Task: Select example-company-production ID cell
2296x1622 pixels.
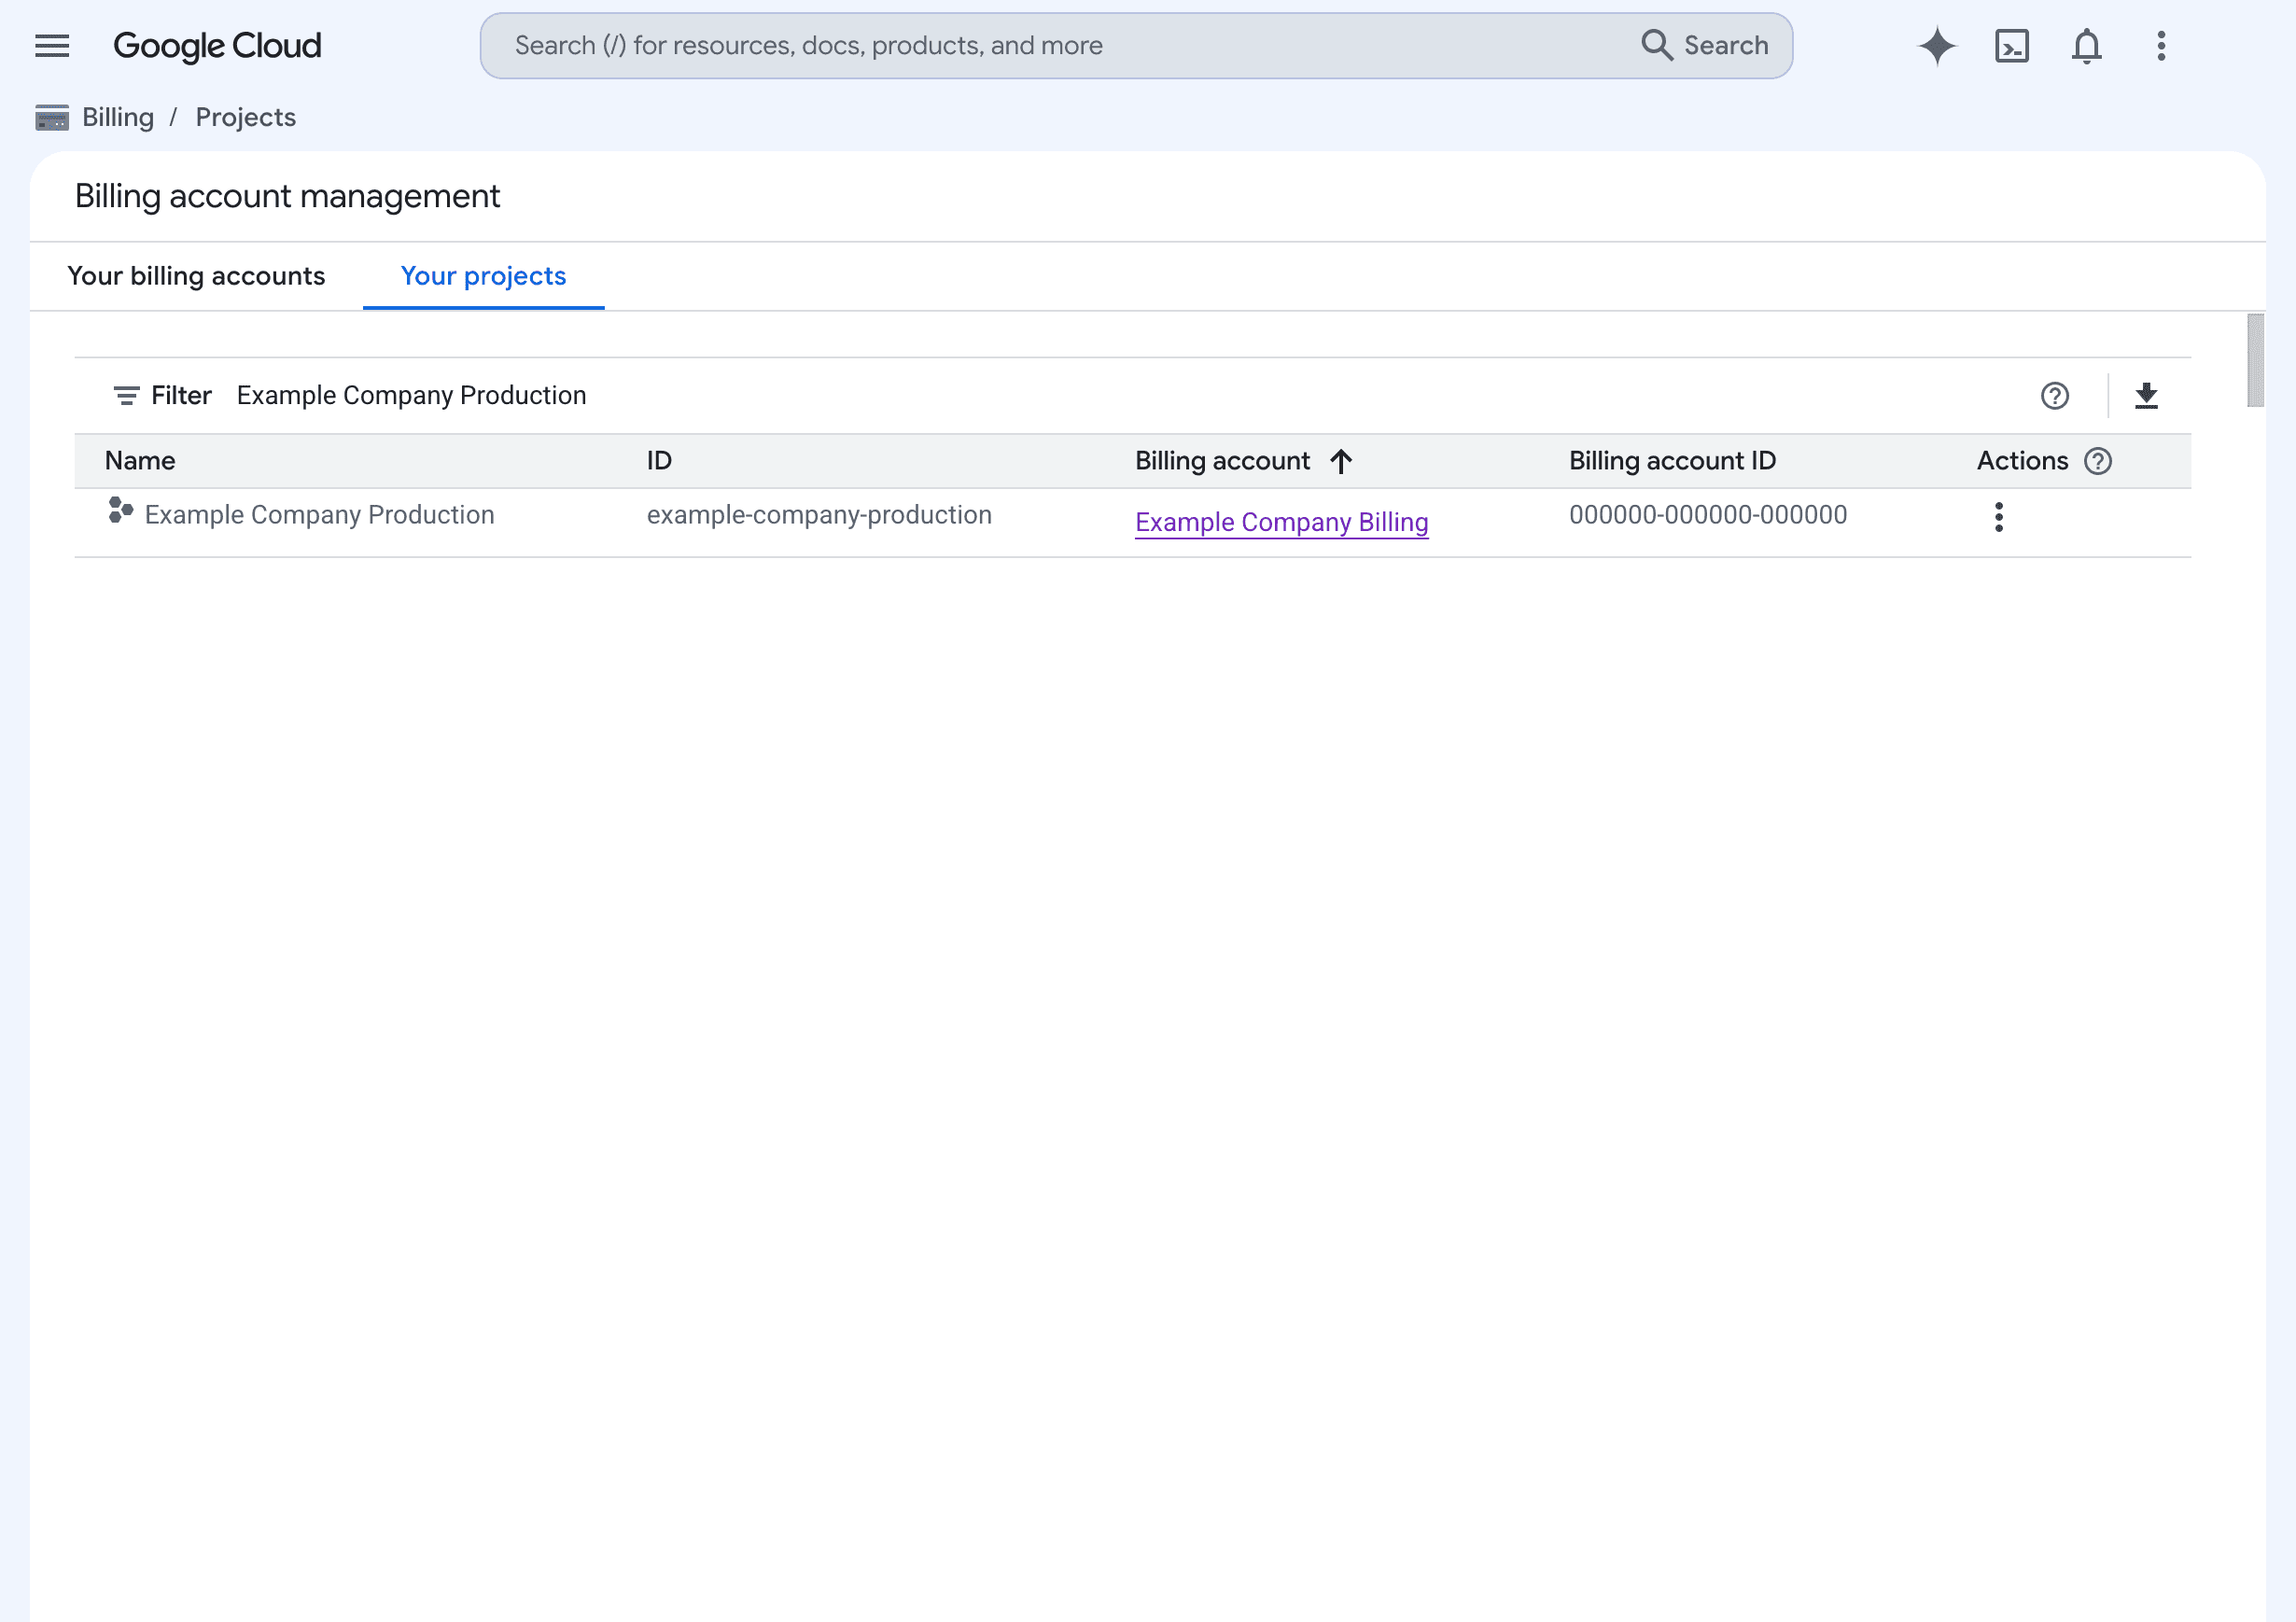Action: (819, 514)
